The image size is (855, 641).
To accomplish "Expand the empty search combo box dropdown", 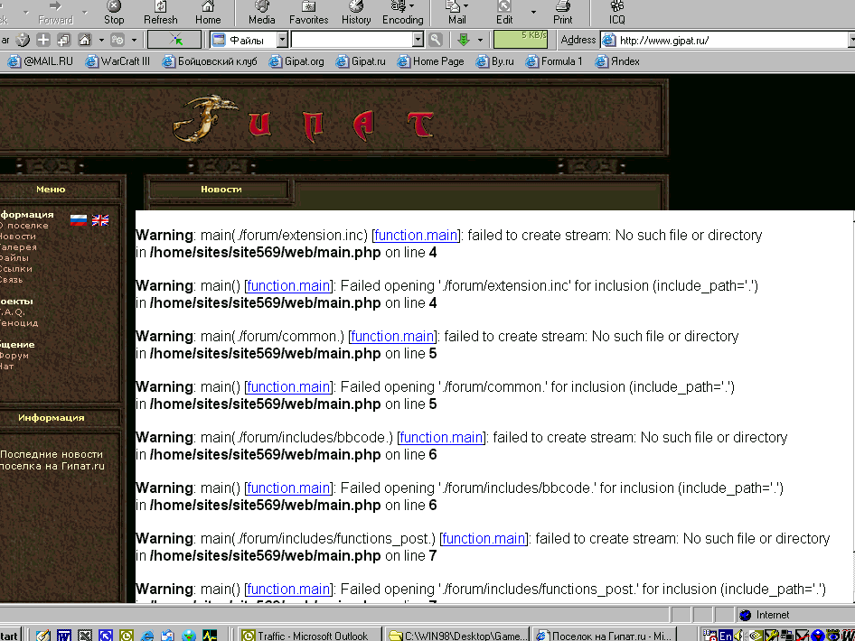I will 418,40.
